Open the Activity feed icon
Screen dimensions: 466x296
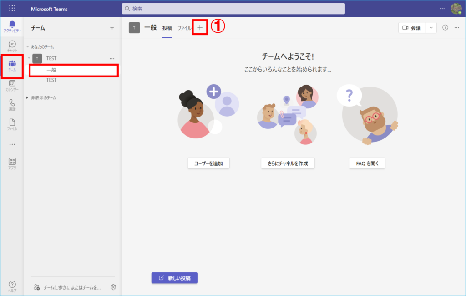(12, 26)
